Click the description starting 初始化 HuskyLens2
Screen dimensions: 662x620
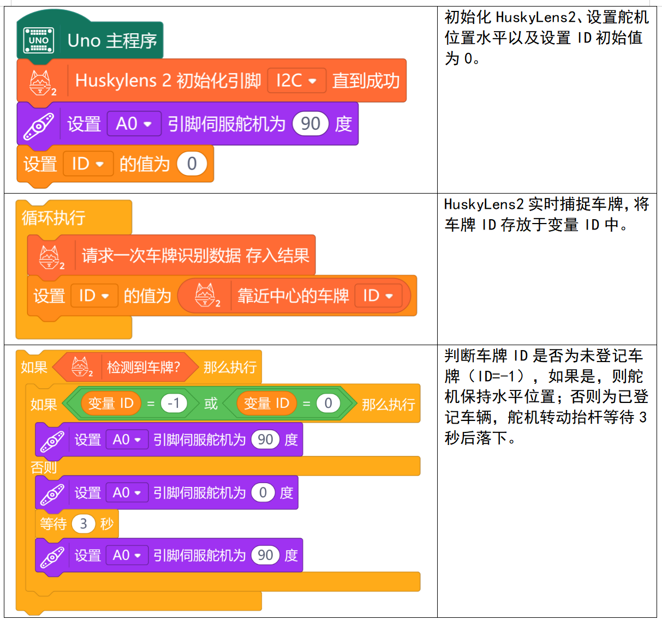547,38
